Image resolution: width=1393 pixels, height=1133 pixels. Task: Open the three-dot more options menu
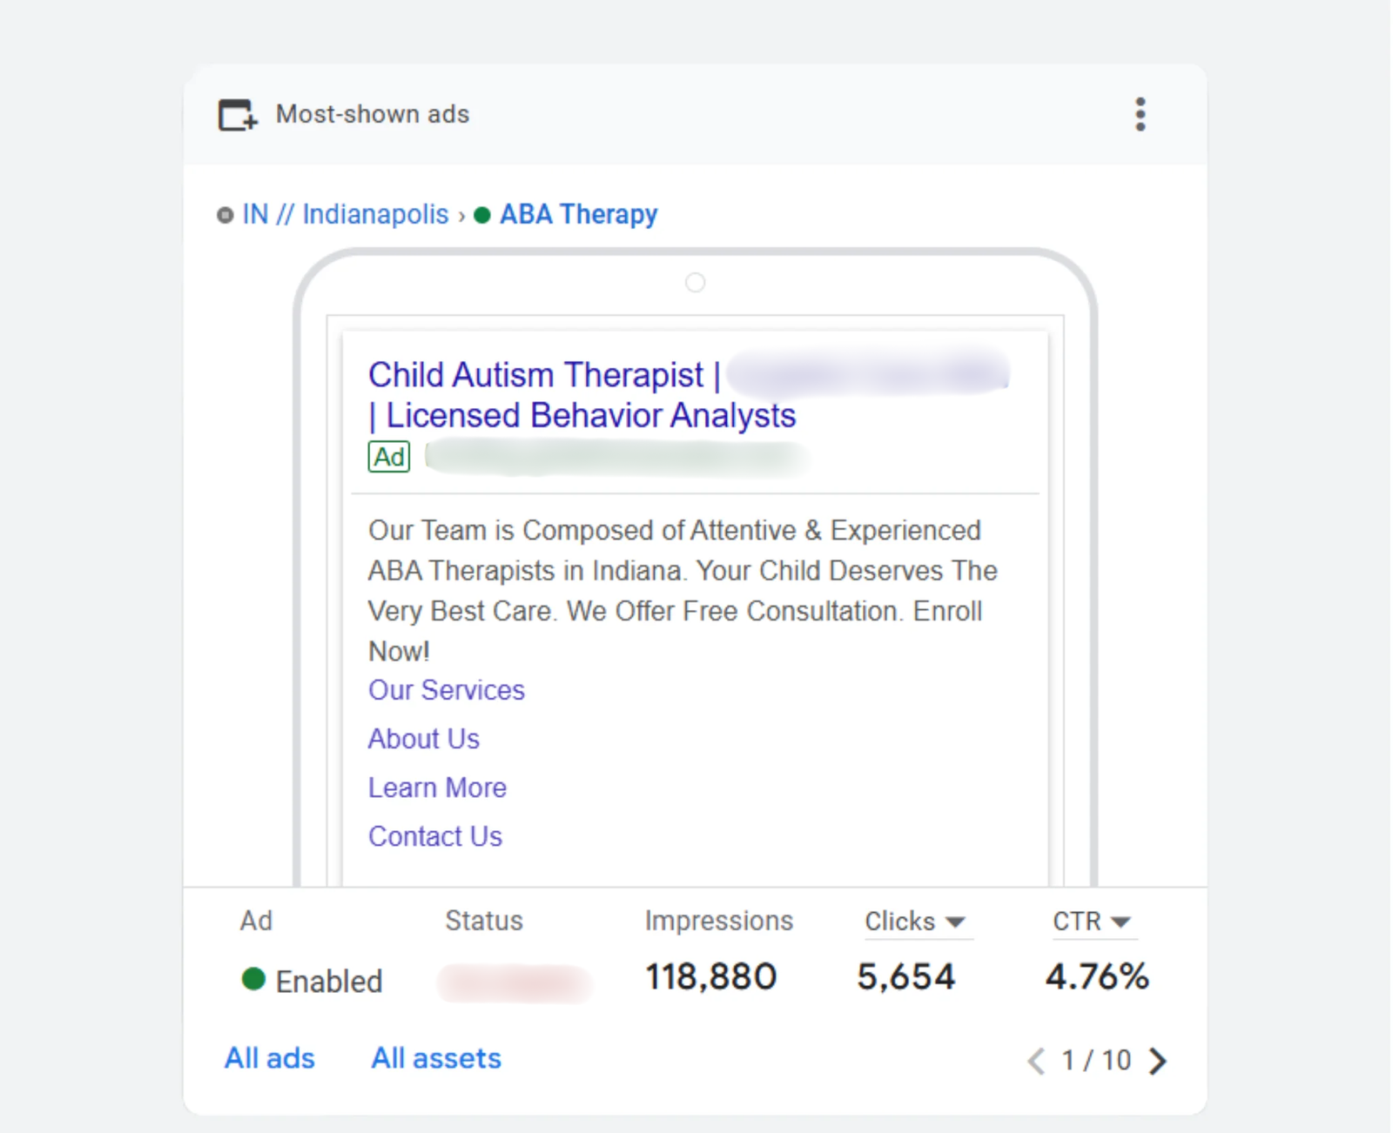[1140, 114]
